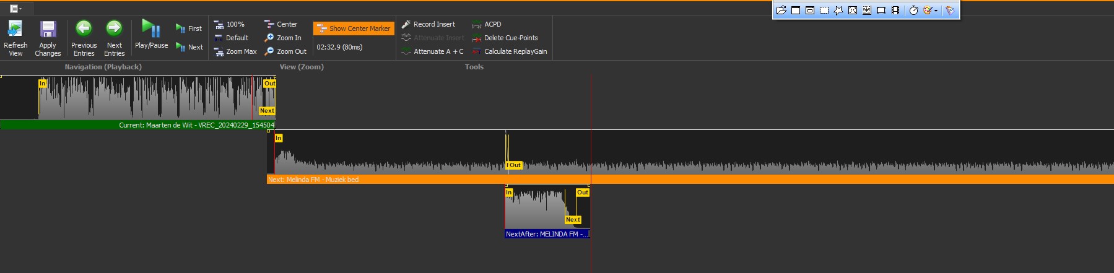Click film strip video capture icon
This screenshot has width=1114, height=273.
[895, 10]
